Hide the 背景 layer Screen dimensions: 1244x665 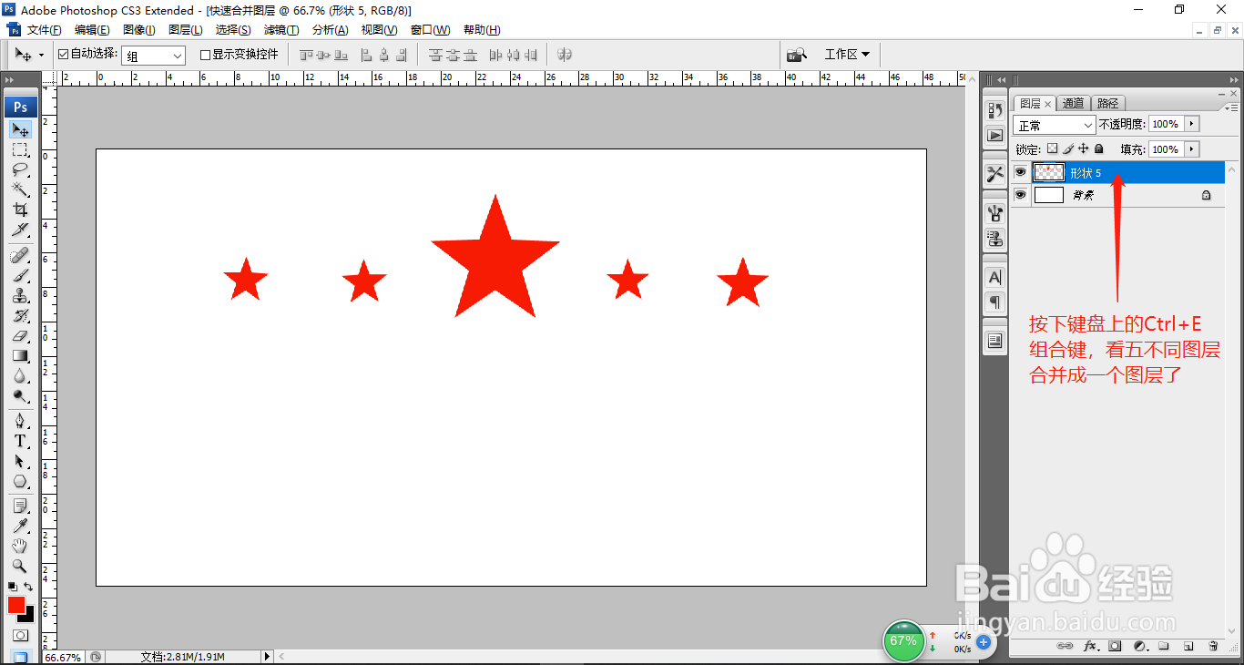[x=1020, y=195]
